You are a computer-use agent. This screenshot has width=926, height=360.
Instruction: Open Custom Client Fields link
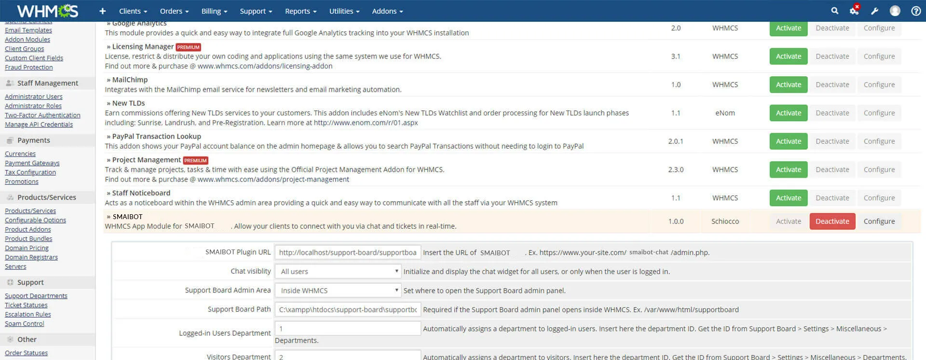coord(34,58)
